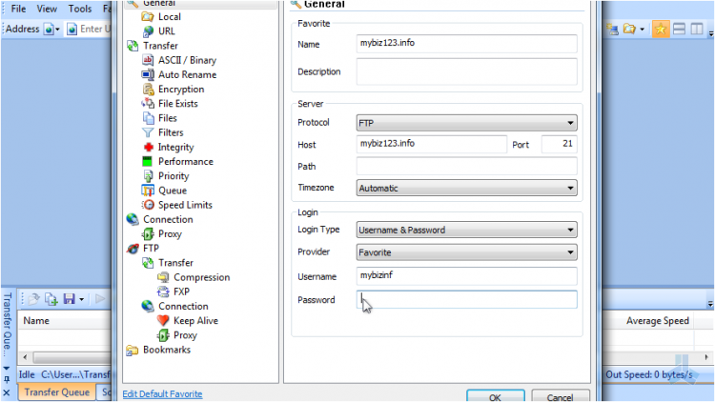
Task: Open the Tools menu
Action: 80,9
